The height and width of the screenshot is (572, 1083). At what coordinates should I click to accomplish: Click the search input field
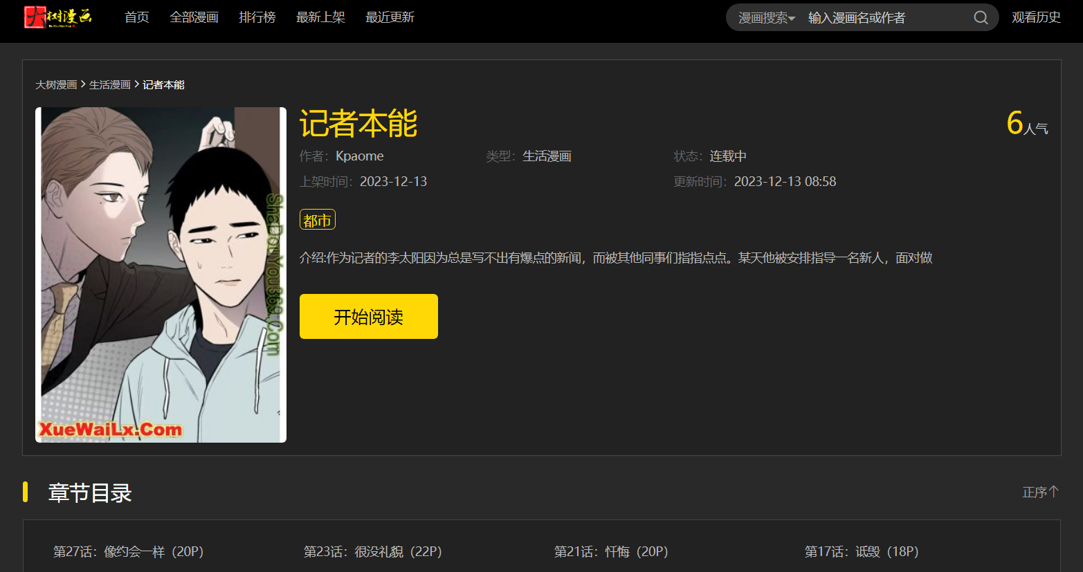click(884, 18)
